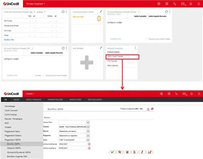The image size is (203, 159).
Task: Check Visualizza solo importi negativi in CBI widget
Action: click(44, 75)
